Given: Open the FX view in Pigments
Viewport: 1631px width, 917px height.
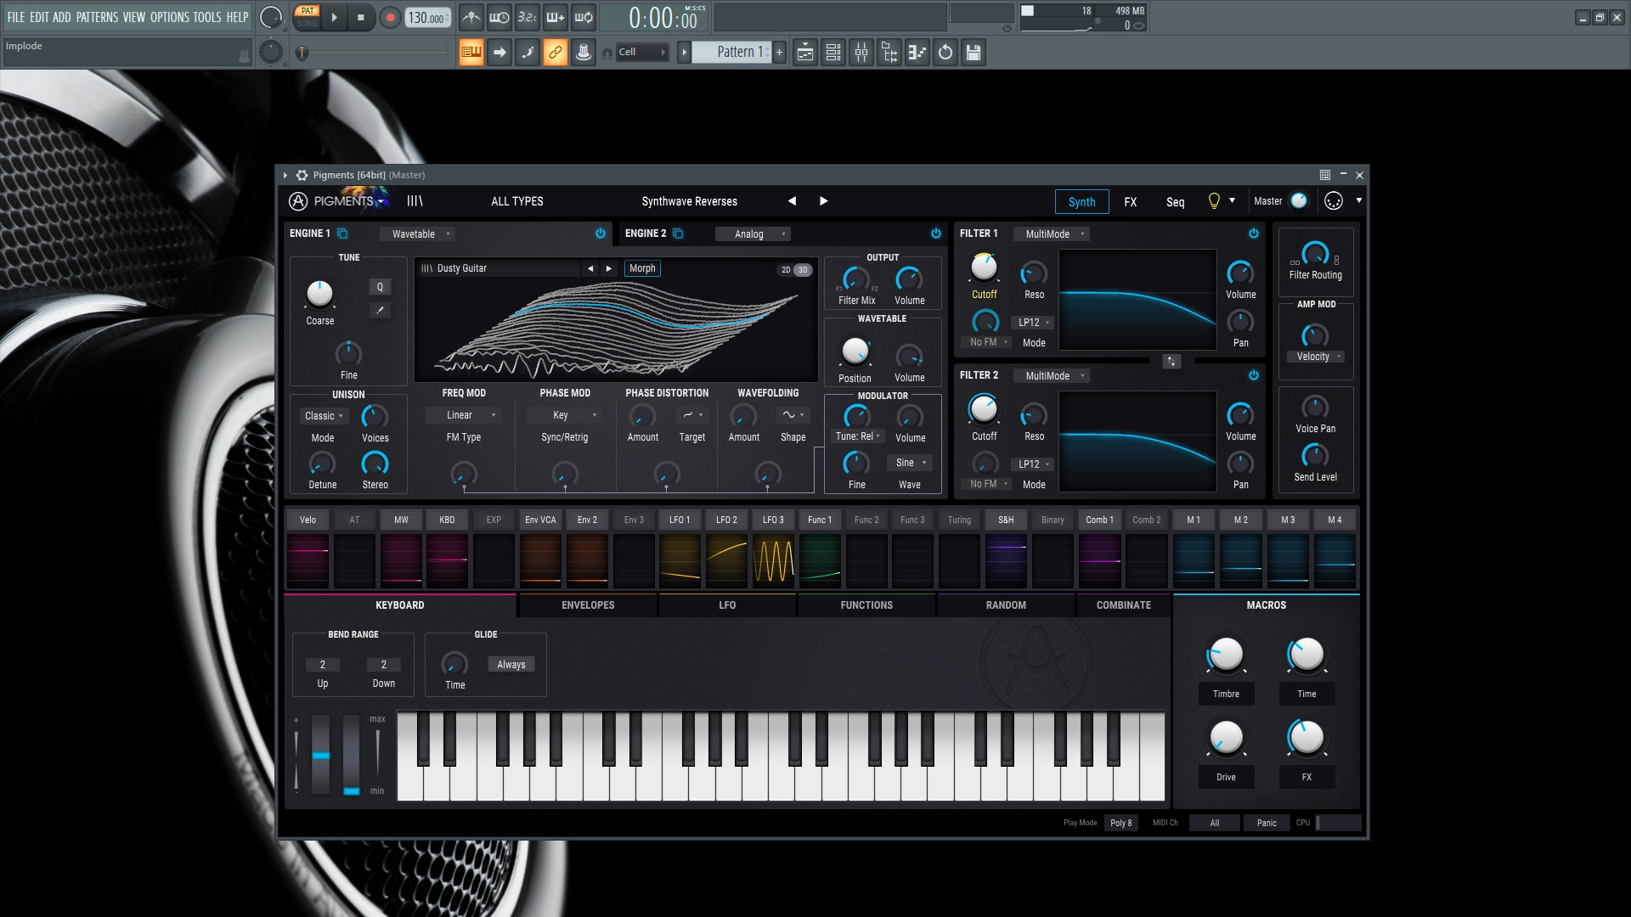Looking at the screenshot, I should coord(1131,202).
